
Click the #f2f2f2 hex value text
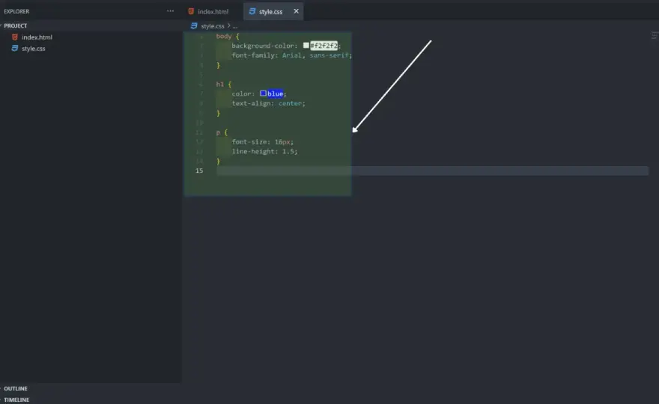(324, 46)
